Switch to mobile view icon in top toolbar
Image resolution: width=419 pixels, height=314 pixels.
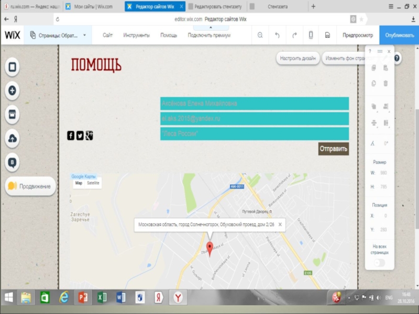311,35
